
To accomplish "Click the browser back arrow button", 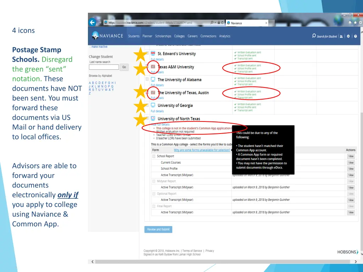I will (93, 22).
